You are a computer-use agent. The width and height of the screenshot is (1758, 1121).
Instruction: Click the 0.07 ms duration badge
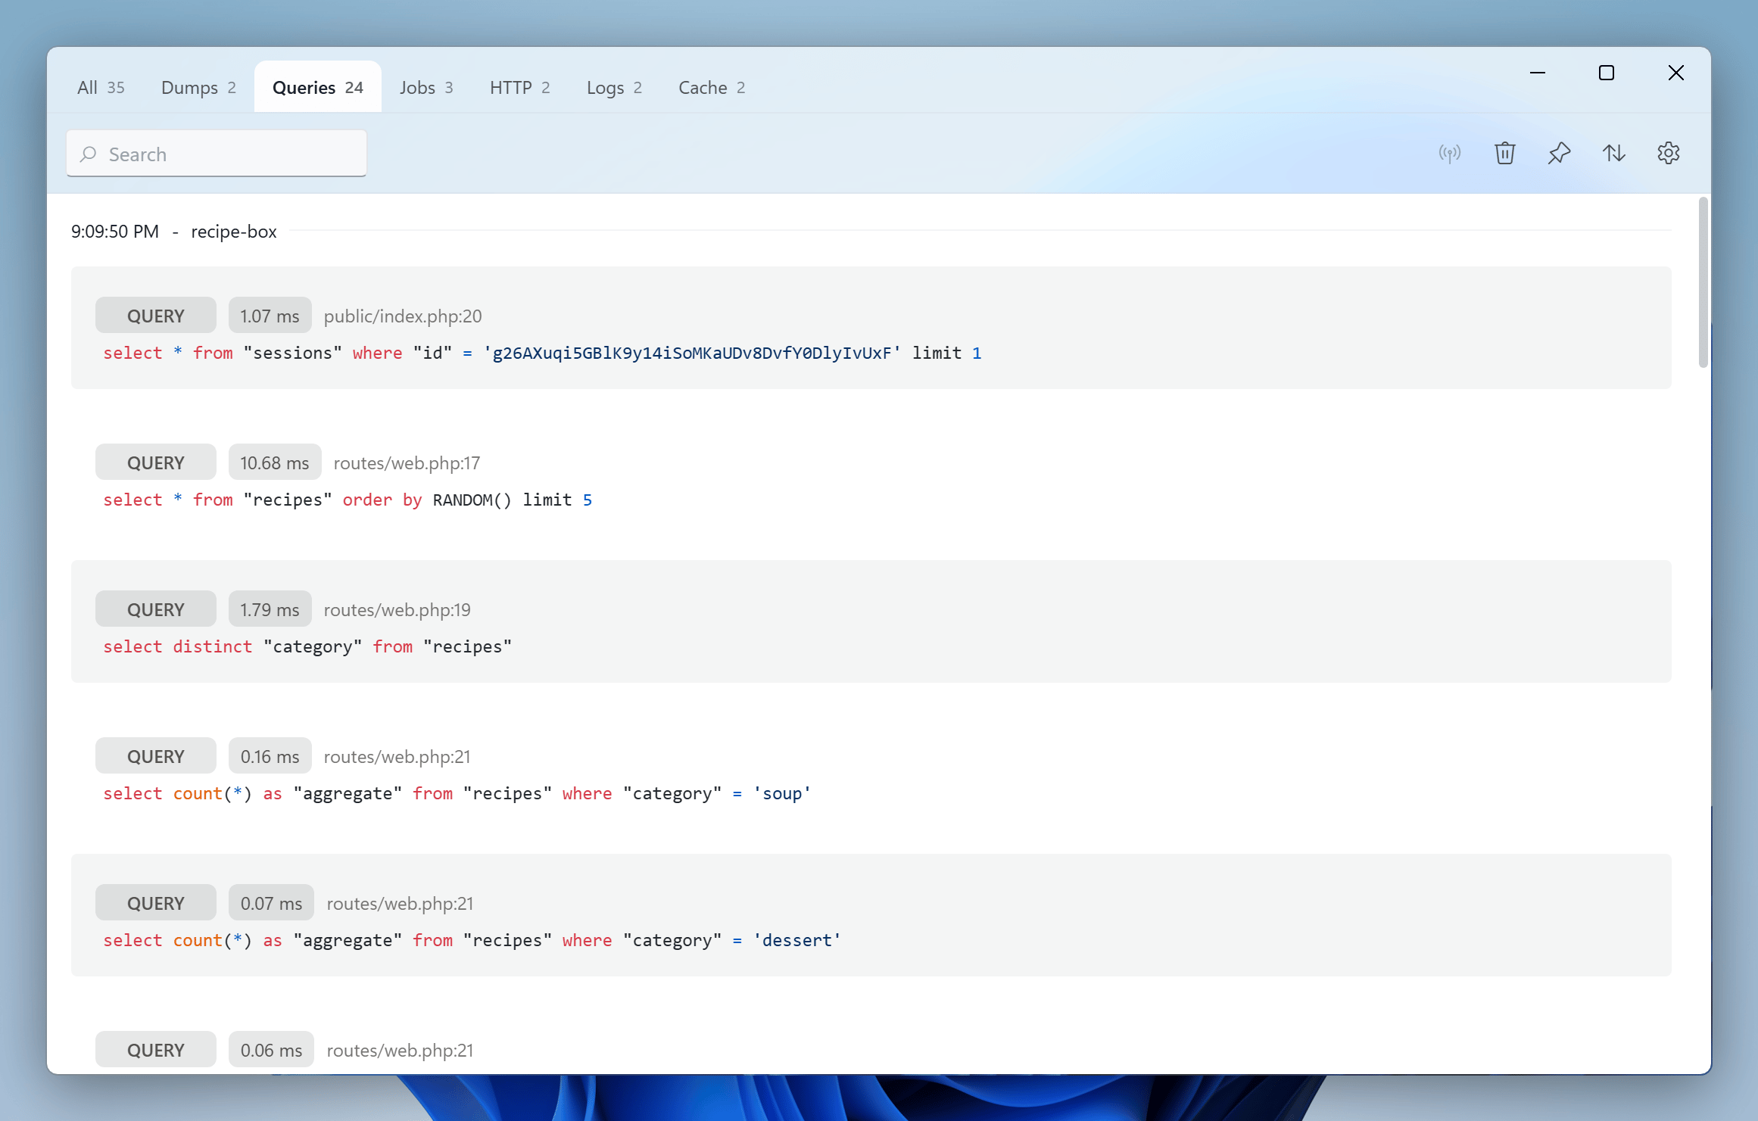click(271, 903)
